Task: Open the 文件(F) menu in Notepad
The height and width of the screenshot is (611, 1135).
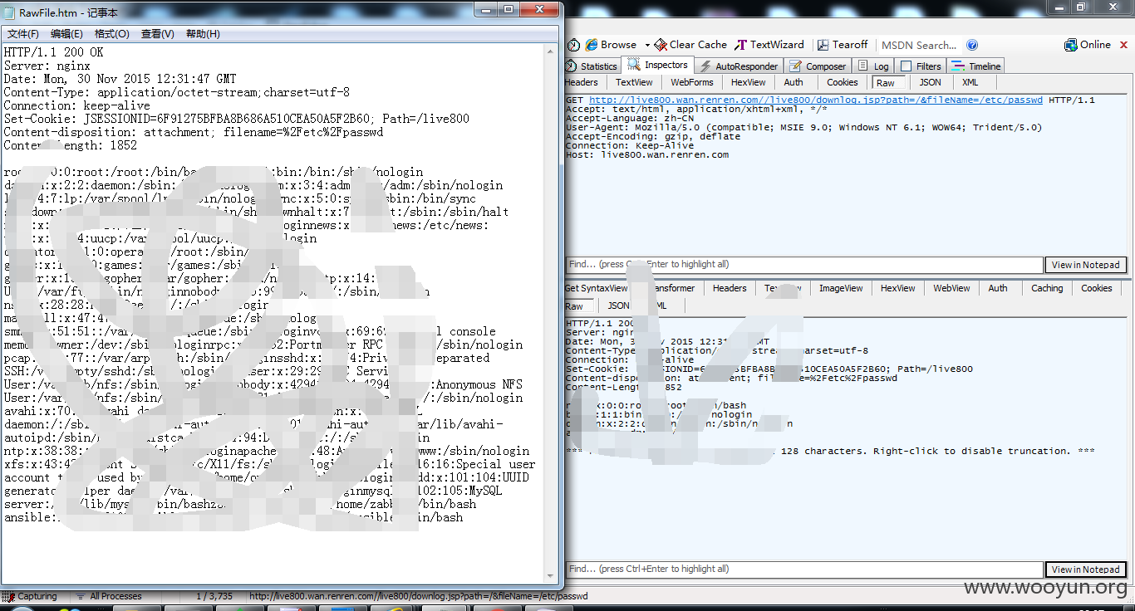Action: 23,34
